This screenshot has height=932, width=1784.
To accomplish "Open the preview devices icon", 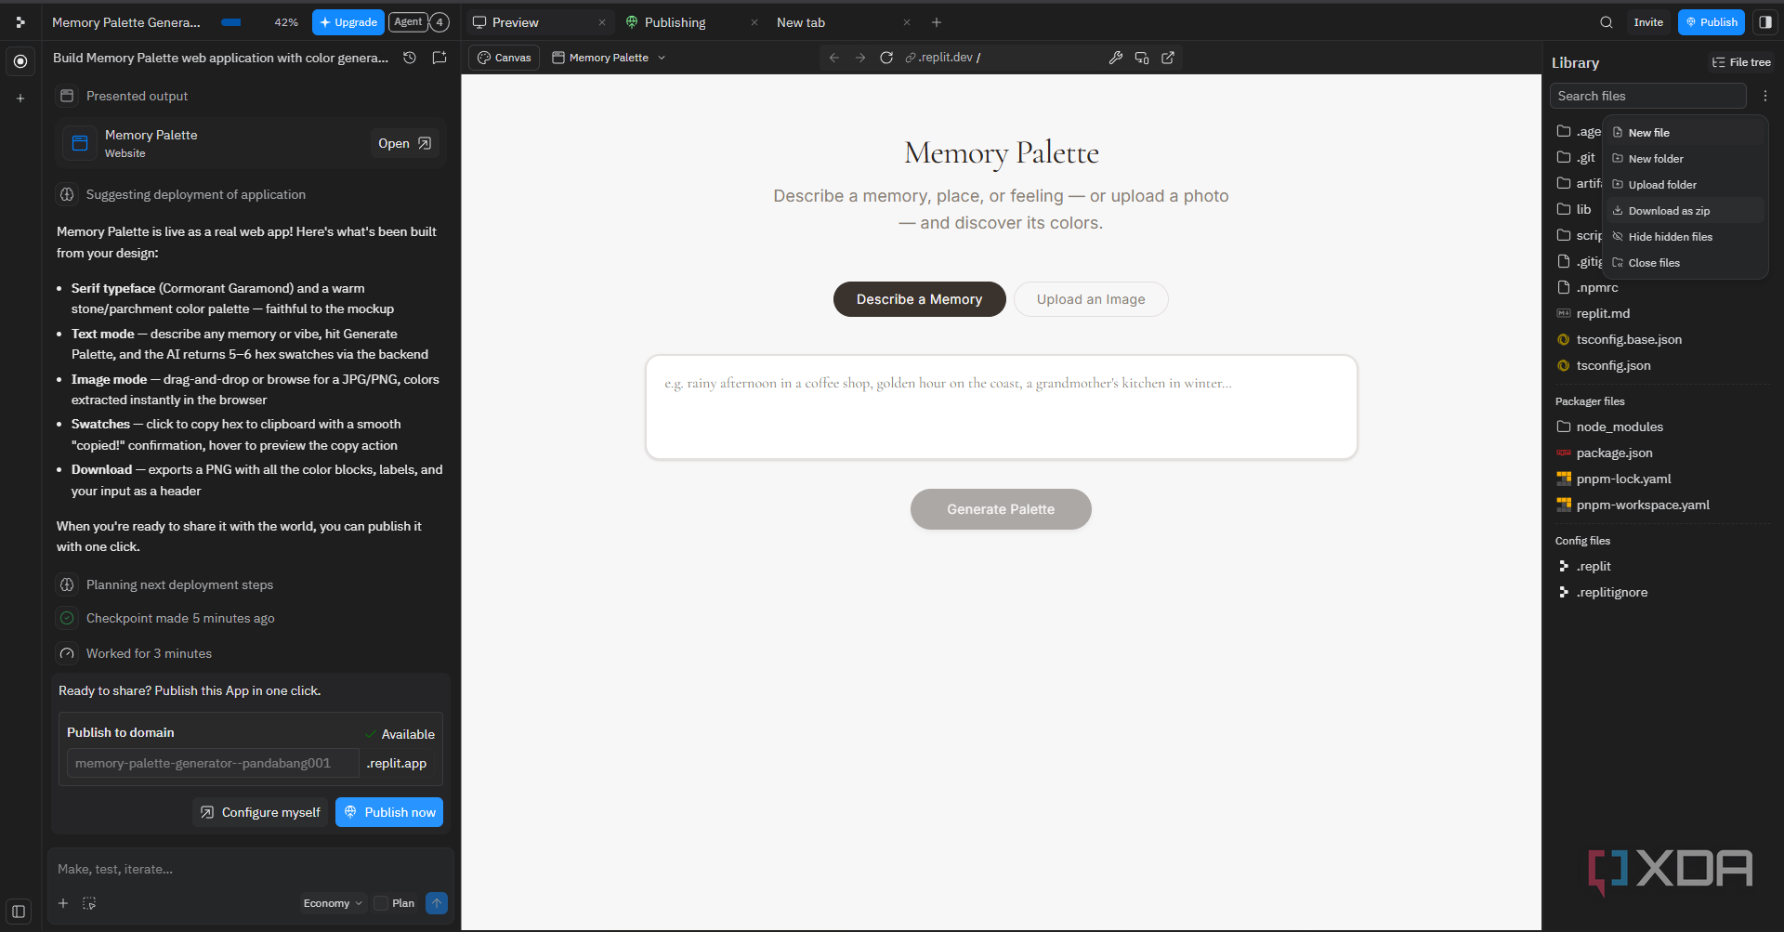I will [x=1142, y=58].
